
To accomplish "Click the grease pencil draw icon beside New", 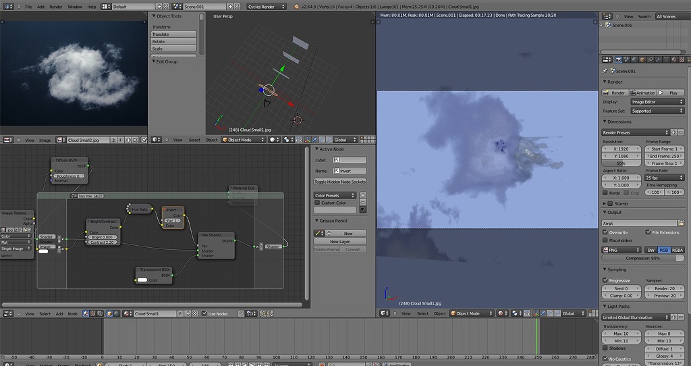I will [x=319, y=233].
